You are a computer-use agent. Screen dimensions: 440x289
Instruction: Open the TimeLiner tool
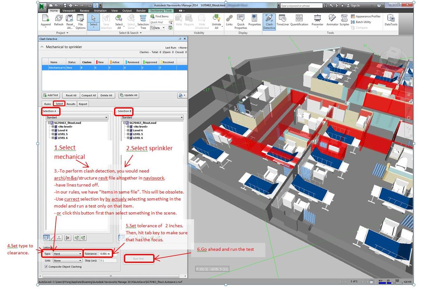(283, 20)
